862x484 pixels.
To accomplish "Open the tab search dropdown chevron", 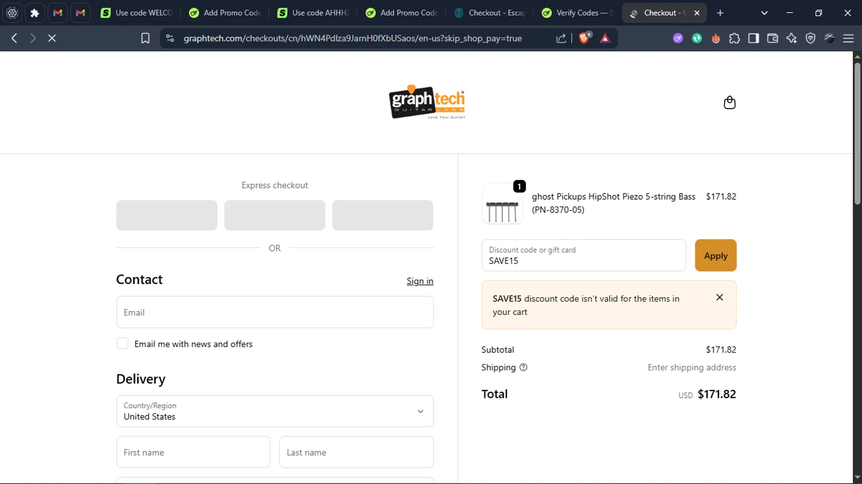I will (x=764, y=13).
